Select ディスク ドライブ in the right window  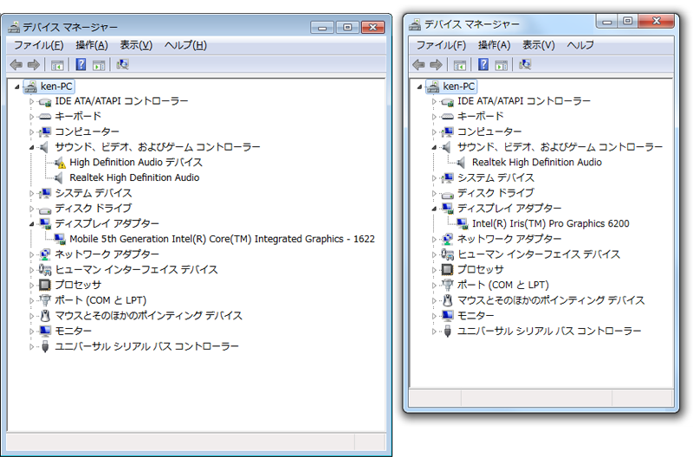click(495, 193)
